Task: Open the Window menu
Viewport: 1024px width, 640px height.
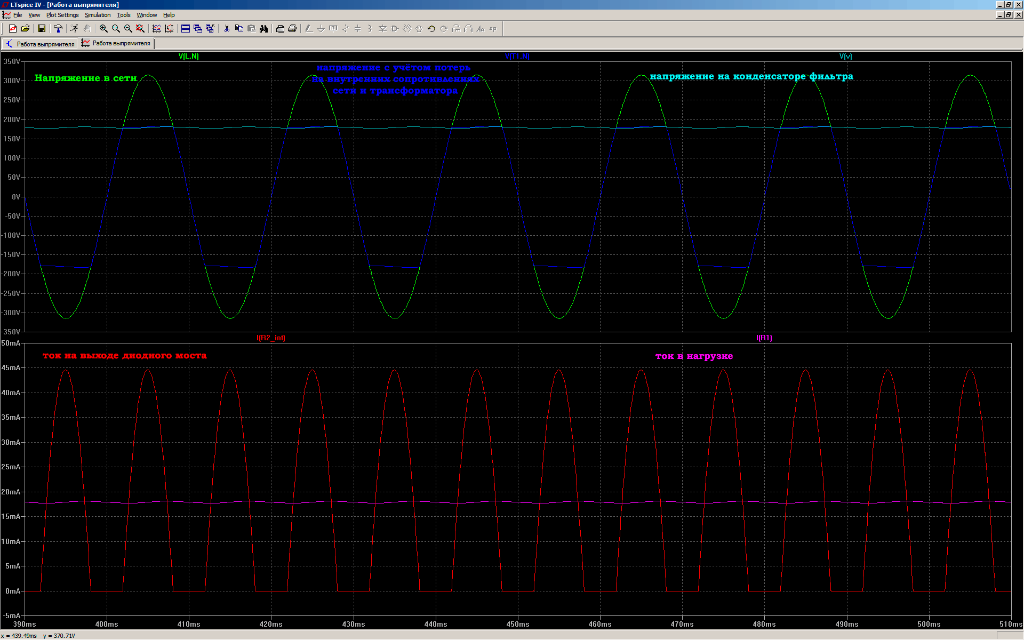Action: click(x=147, y=15)
